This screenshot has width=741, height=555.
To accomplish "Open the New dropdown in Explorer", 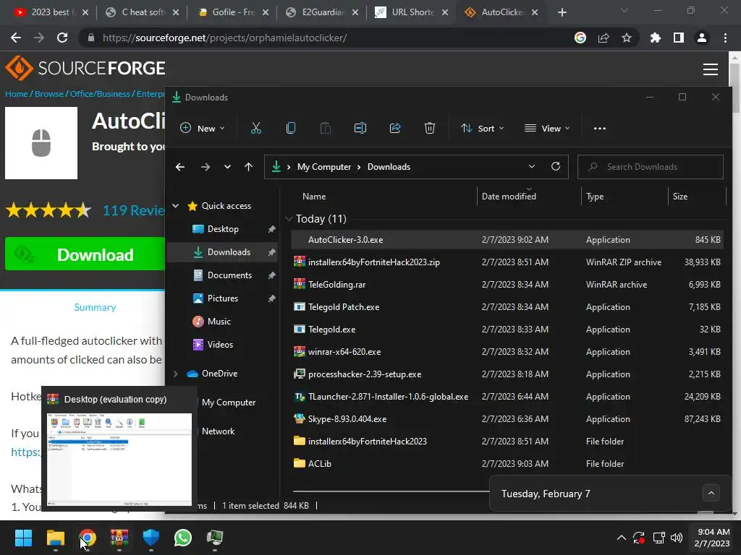I will [x=203, y=128].
